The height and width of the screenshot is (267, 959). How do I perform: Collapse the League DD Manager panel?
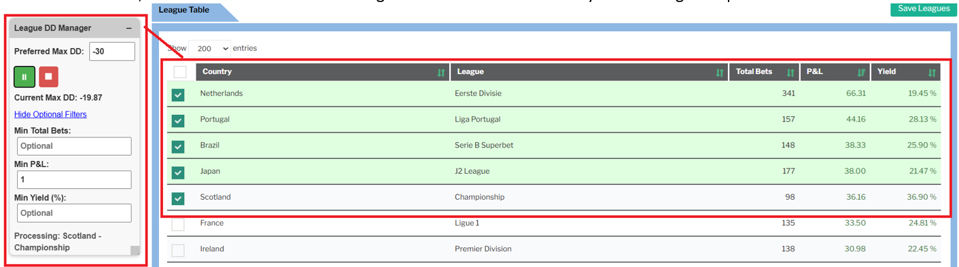[x=129, y=29]
